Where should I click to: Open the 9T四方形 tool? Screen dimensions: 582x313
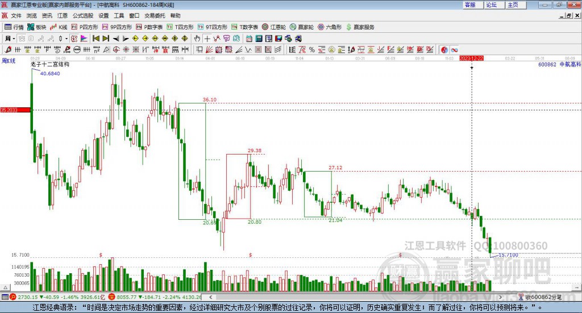pyautogui.click(x=213, y=27)
